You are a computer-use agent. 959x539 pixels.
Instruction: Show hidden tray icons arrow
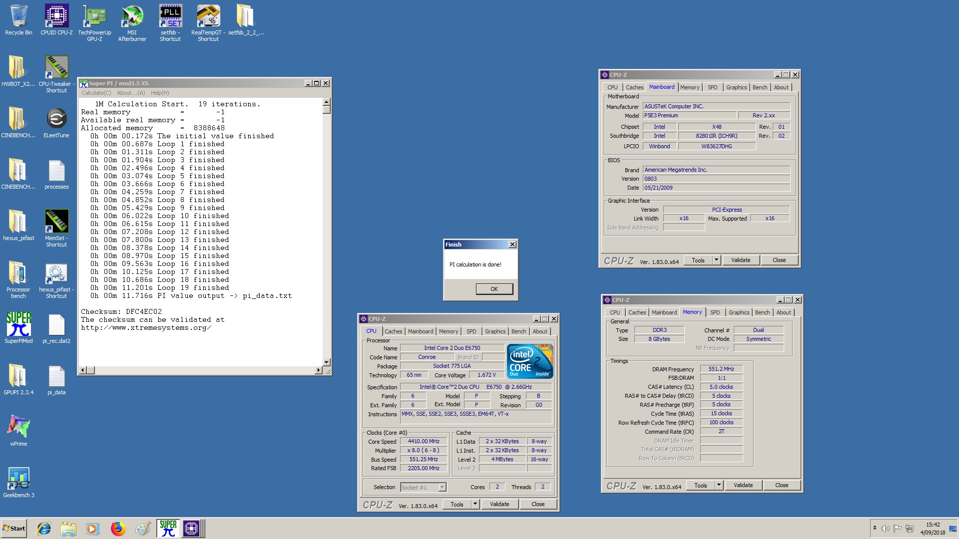tap(875, 528)
